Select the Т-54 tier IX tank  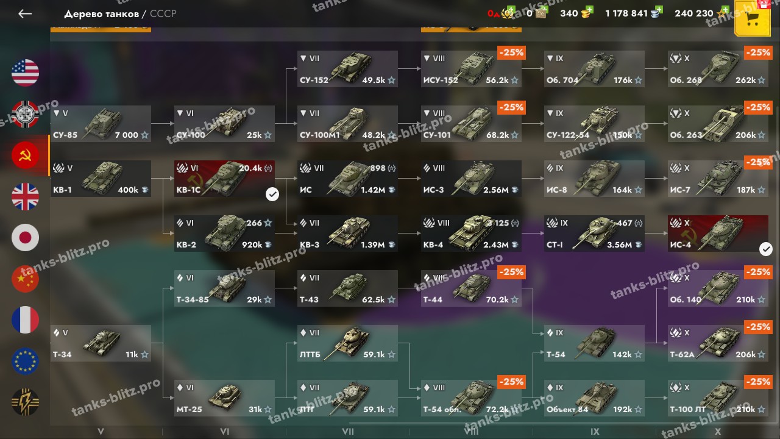point(594,343)
